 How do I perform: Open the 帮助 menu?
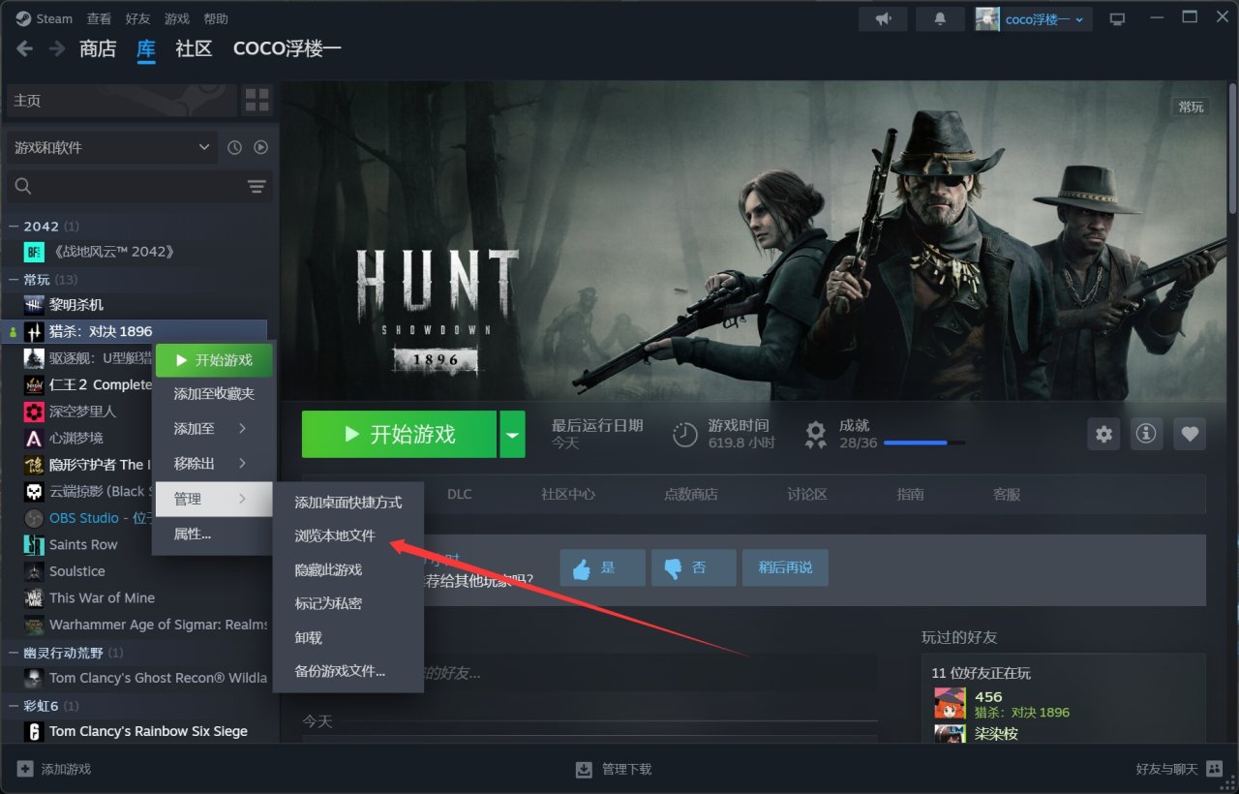(216, 18)
